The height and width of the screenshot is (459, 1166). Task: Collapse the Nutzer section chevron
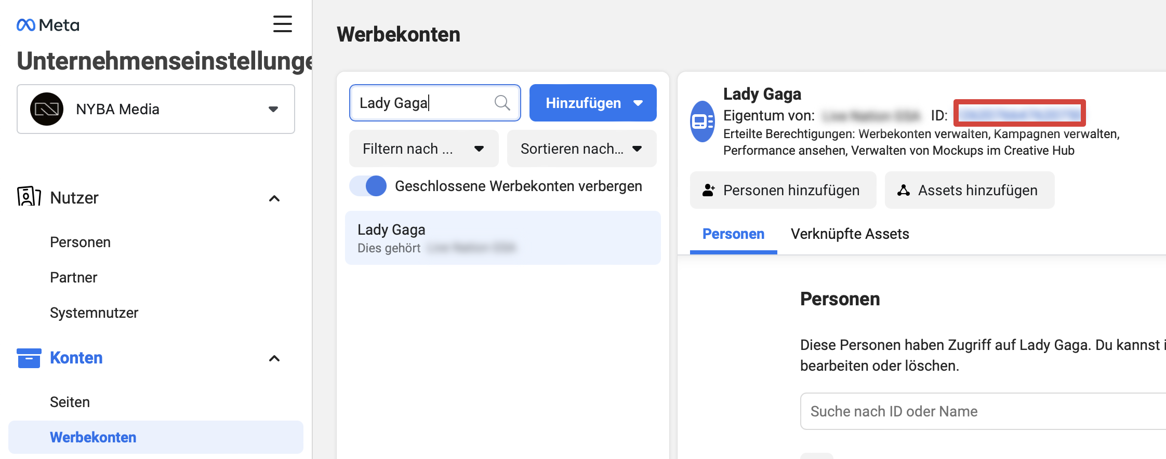click(274, 198)
